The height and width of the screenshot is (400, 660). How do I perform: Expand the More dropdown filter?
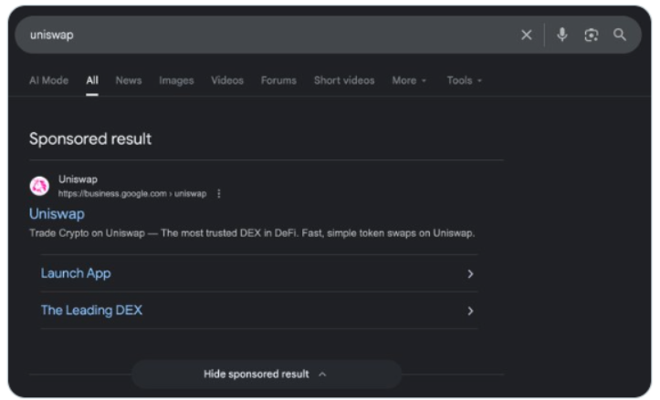pos(409,80)
